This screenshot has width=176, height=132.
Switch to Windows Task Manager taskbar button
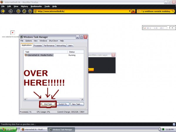click(61, 130)
